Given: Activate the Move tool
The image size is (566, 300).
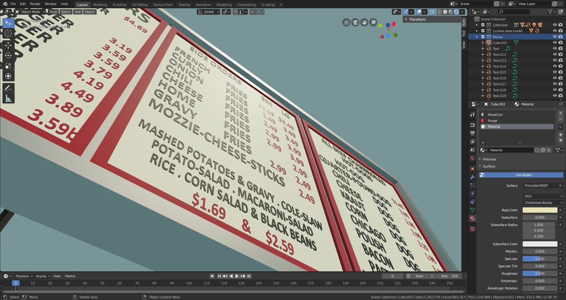Looking at the screenshot, I should point(8,45).
